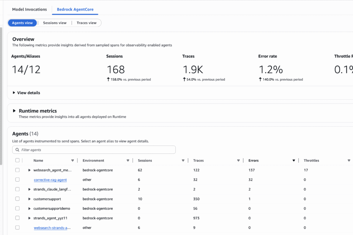Check the websearch_agent_me... row checkbox
Screen dimensions: 353x235
(17, 170)
